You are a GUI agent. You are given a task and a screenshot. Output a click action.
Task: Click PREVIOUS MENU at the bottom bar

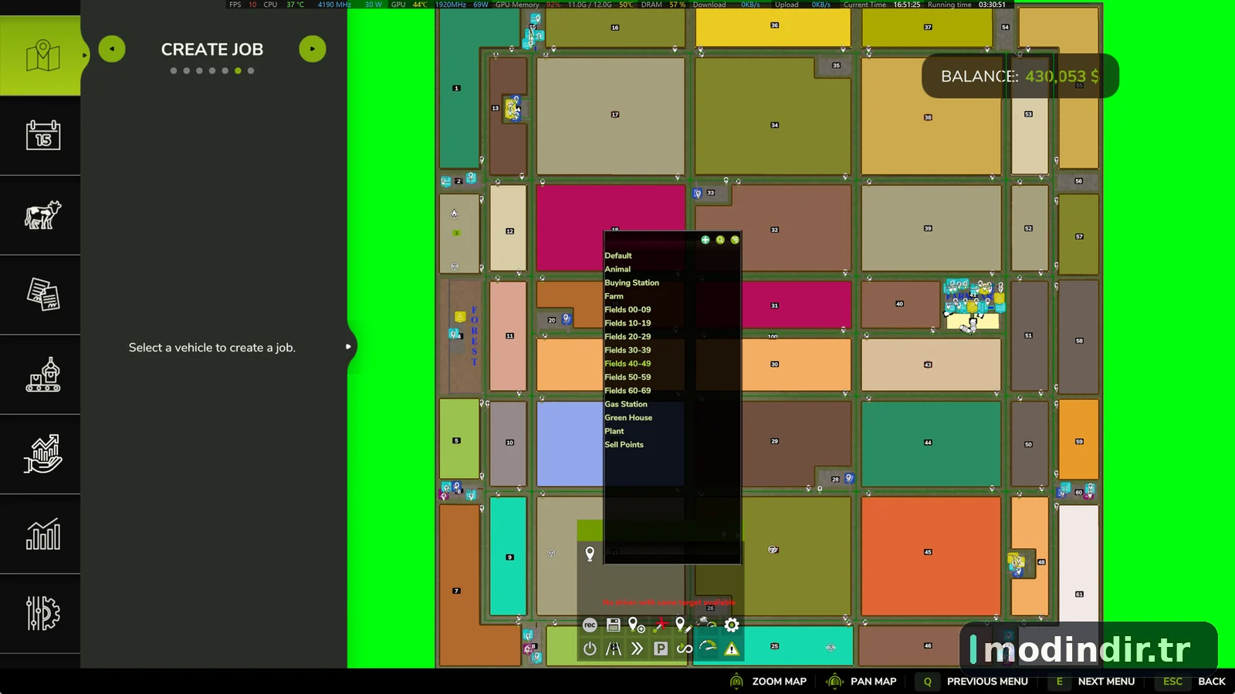[973, 682]
